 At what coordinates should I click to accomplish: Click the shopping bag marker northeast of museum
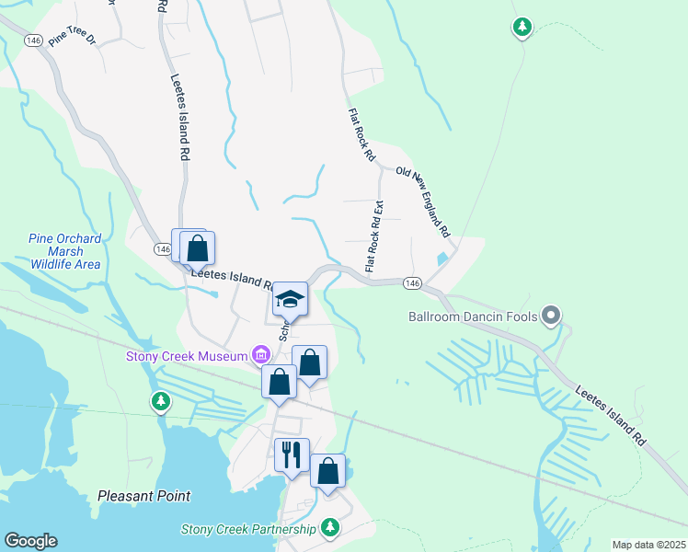pos(309,363)
